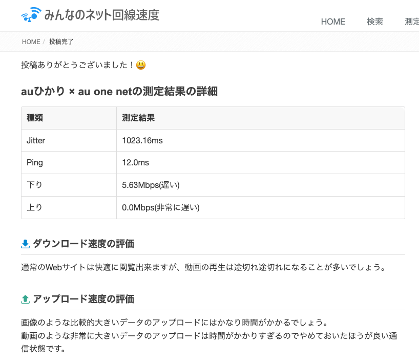Viewport: 419px width, 364px height.
Task: Click the 測定結果 column header
Action: [138, 118]
